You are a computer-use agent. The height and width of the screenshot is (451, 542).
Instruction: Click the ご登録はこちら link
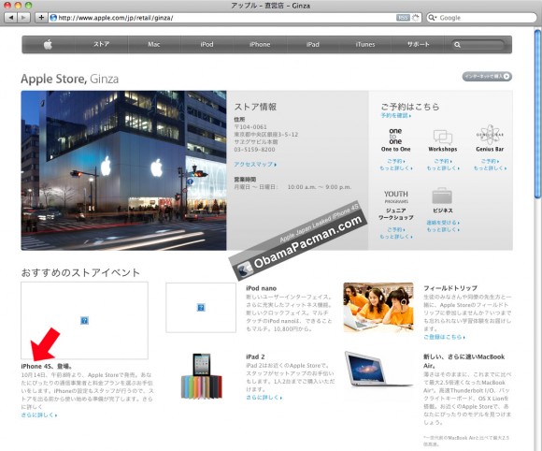[x=444, y=337]
